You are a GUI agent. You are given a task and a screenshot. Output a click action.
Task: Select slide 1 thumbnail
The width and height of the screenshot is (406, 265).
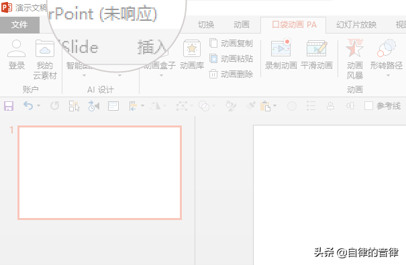pyautogui.click(x=100, y=173)
